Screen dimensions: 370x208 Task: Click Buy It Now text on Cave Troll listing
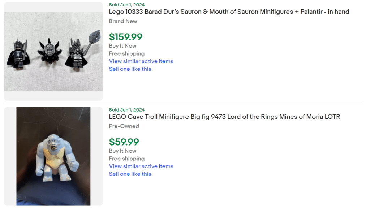pos(122,151)
